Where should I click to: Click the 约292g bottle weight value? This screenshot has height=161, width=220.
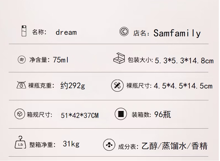pos(73,86)
